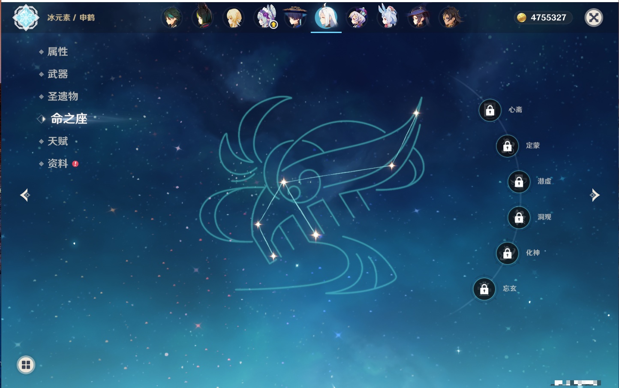The width and height of the screenshot is (619, 388).
Task: Select Tighnari's avatar with dark ears
Action: [202, 17]
